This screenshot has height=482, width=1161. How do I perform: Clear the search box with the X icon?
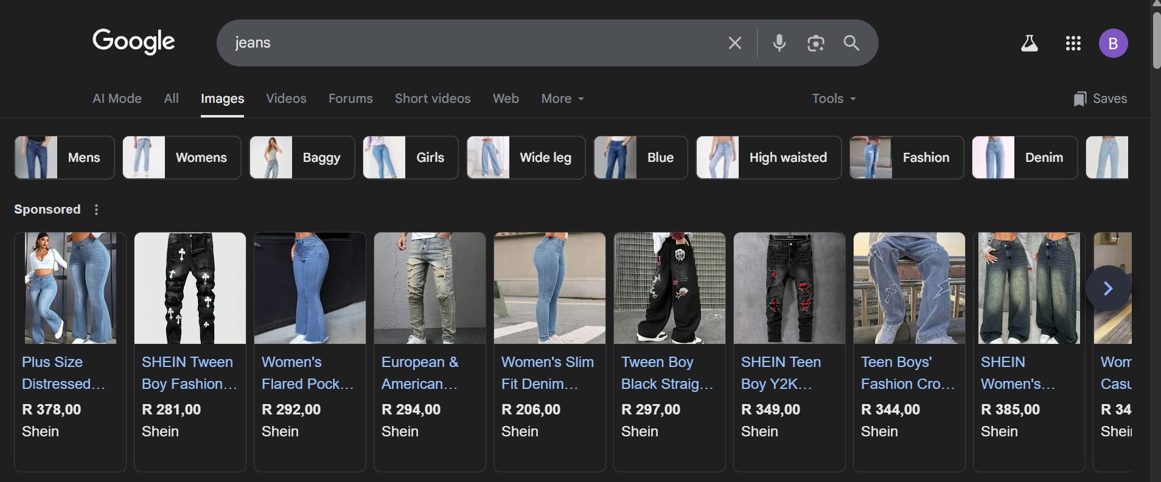tap(734, 43)
